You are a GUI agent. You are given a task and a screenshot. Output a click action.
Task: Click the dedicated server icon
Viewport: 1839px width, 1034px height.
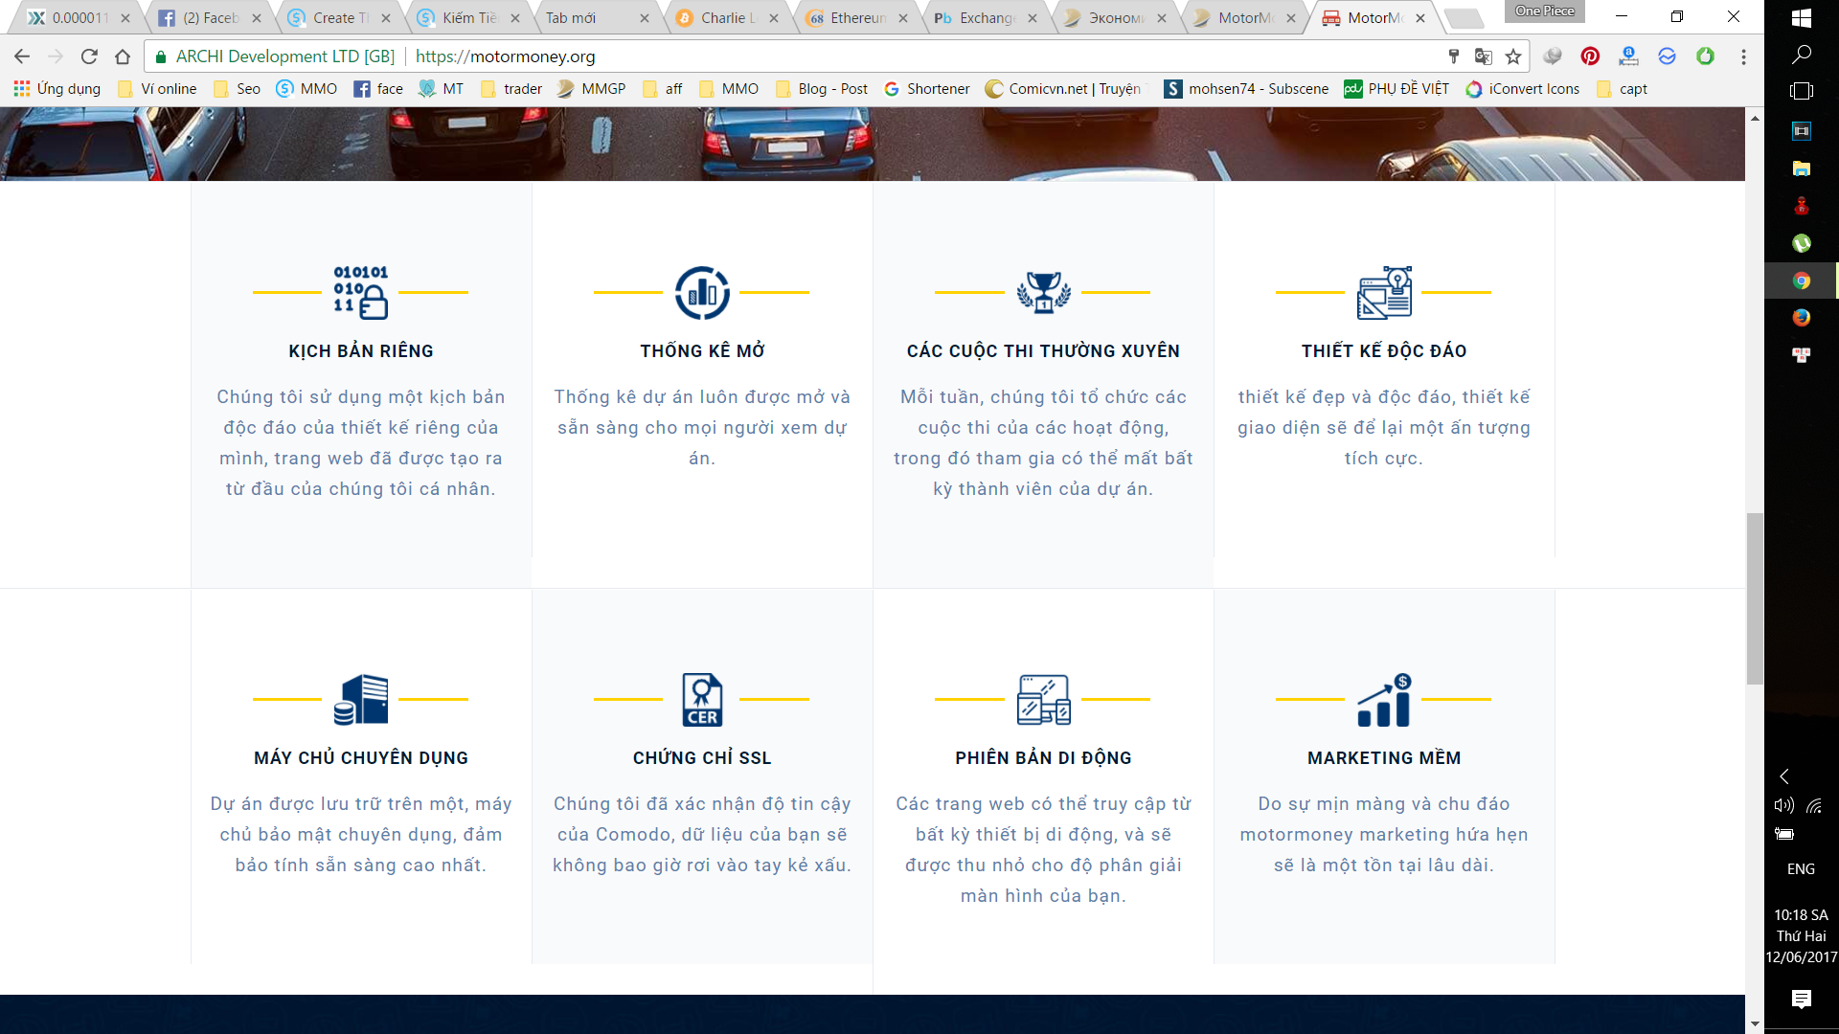361,699
